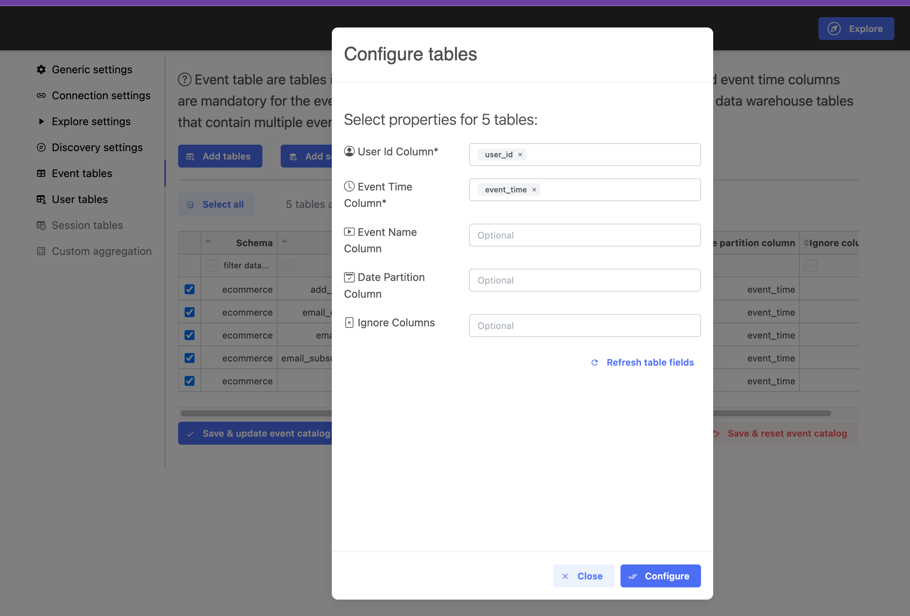Click the Generic settings gear icon

point(41,70)
